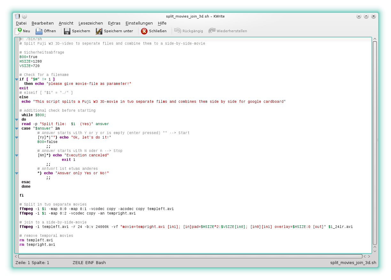This screenshot has width=391, height=280.
Task: Click the Neu (new document) icon
Action: [x=18, y=31]
